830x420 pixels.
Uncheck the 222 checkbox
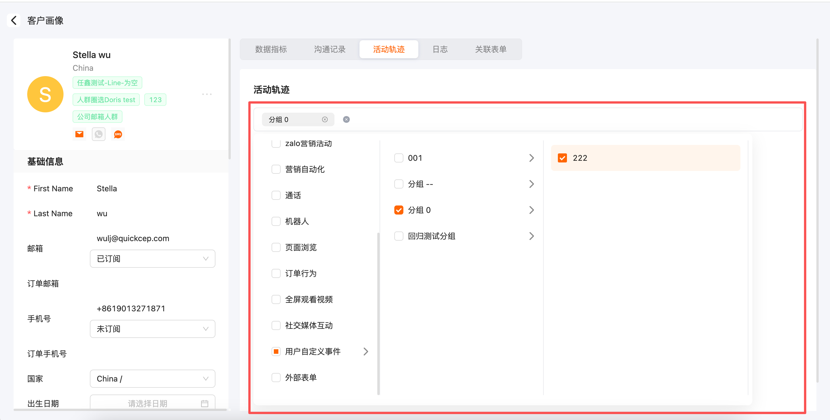(562, 158)
